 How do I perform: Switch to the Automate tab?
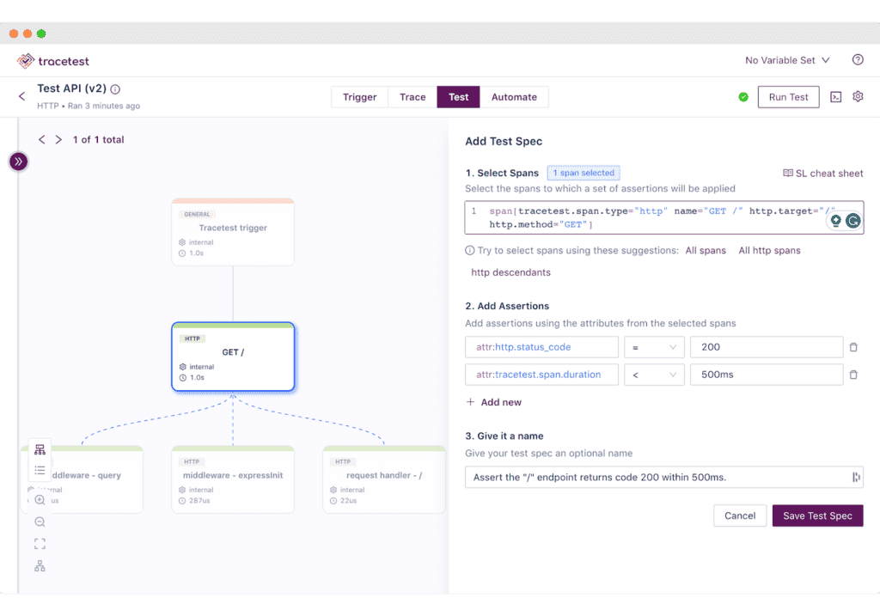coord(514,97)
